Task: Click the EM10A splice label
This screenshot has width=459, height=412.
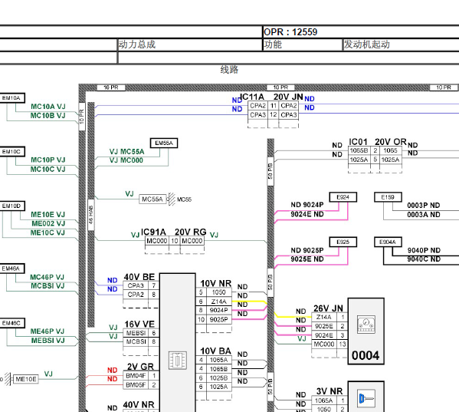Action: pos(11,98)
